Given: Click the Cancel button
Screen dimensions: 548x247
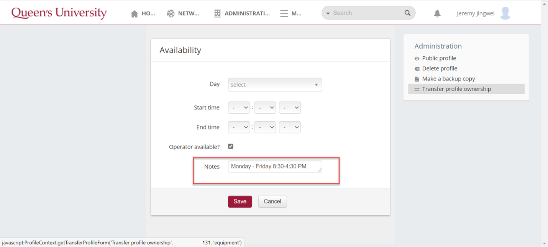Looking at the screenshot, I should [x=272, y=201].
